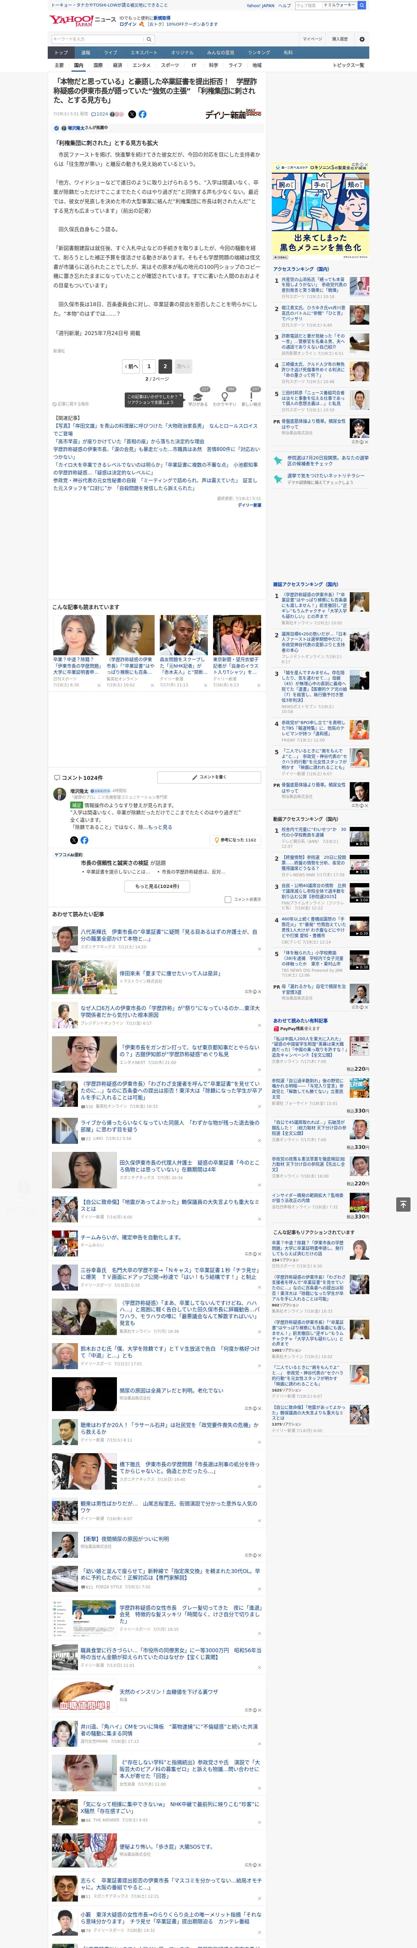Click 記事に関する報告 report icon
Image resolution: width=417 pixels, height=1948 pixels.
(x=70, y=404)
